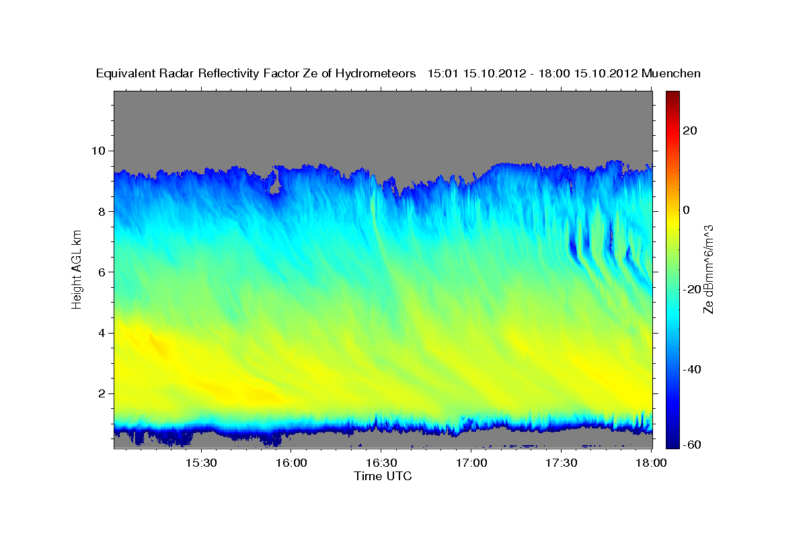Click the '4' height tick label
This screenshot has height=538, width=807.
tap(102, 333)
